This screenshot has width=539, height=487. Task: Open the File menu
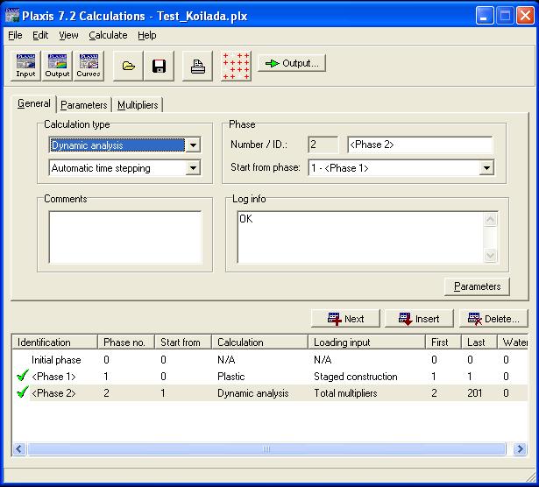[15, 35]
